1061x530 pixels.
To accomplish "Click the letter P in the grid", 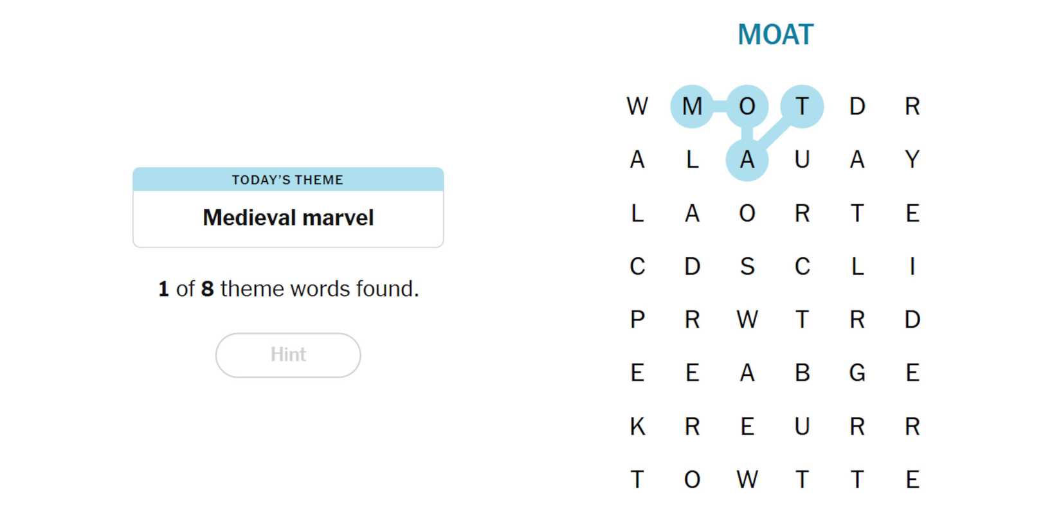I will click(637, 319).
